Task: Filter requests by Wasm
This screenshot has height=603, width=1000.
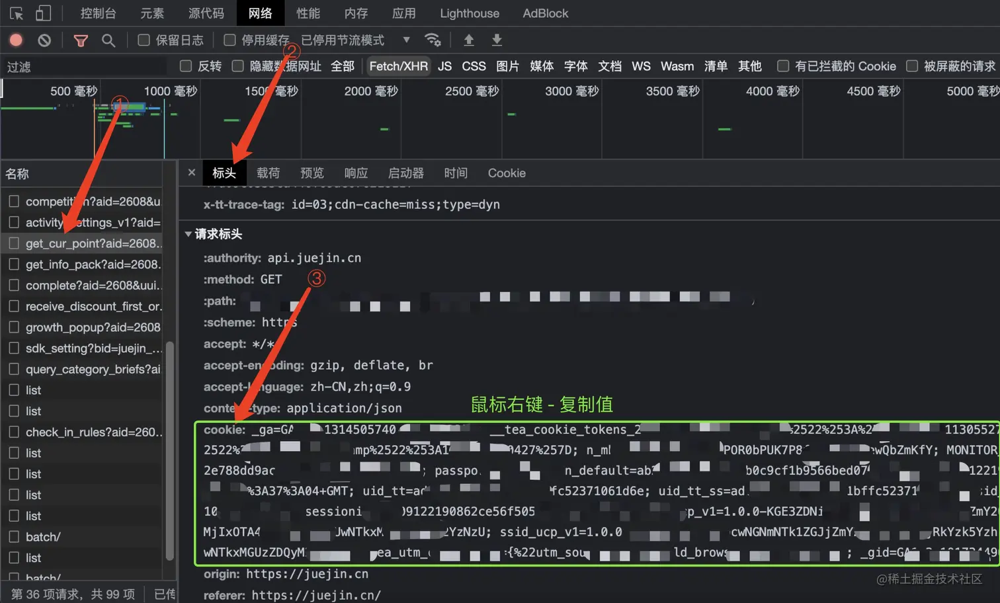Action: click(x=677, y=66)
